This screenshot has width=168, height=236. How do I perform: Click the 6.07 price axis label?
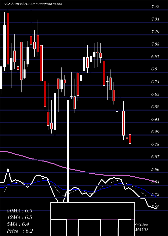coord(155,157)
